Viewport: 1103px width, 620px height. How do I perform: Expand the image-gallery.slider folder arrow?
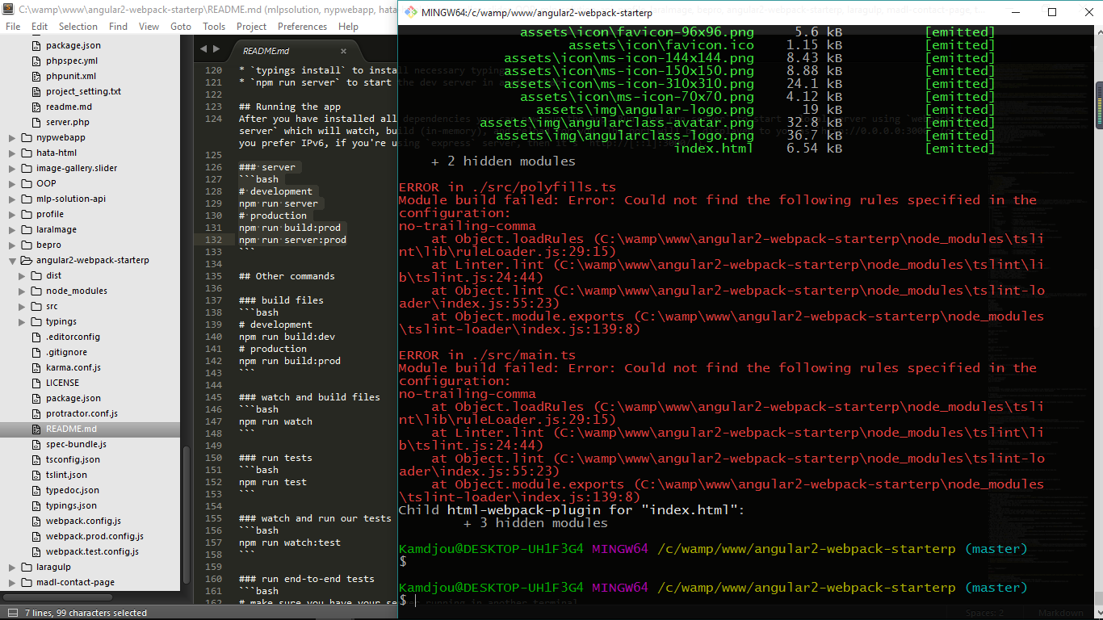tap(12, 168)
